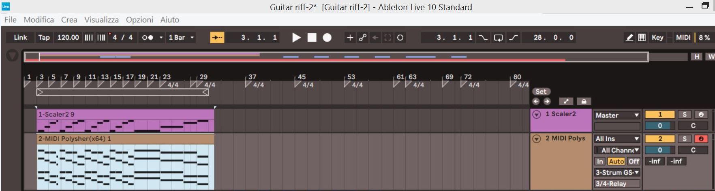Toggle the MIDI map mode button
Viewport: 715px width, 191px height.
click(x=683, y=38)
